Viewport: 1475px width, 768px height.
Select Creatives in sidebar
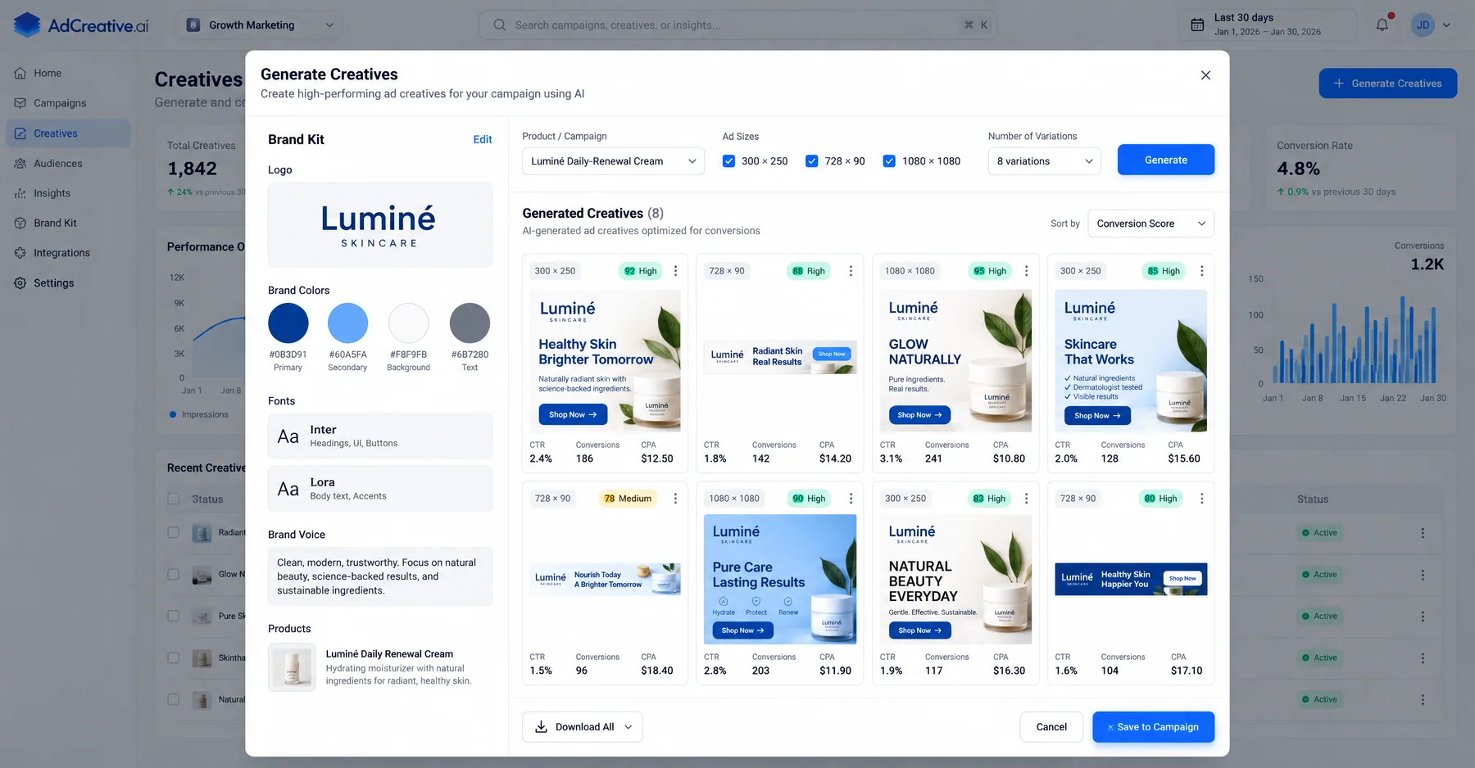[x=68, y=133]
